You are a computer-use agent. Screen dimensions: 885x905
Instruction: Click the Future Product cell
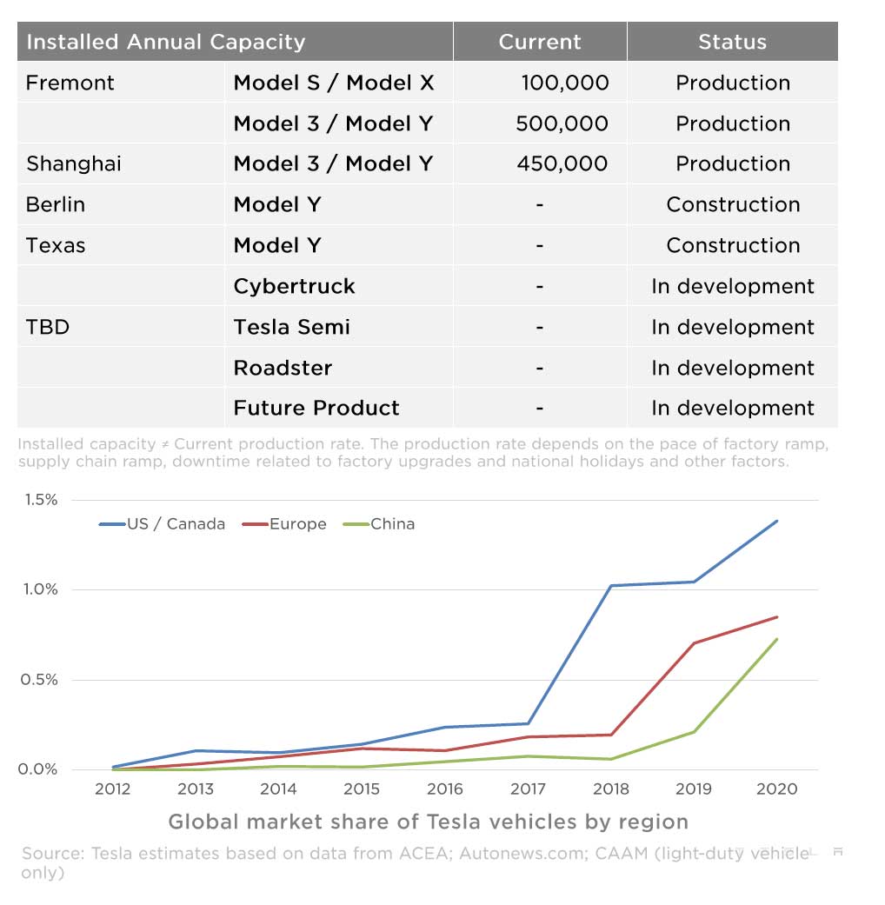[x=316, y=408]
